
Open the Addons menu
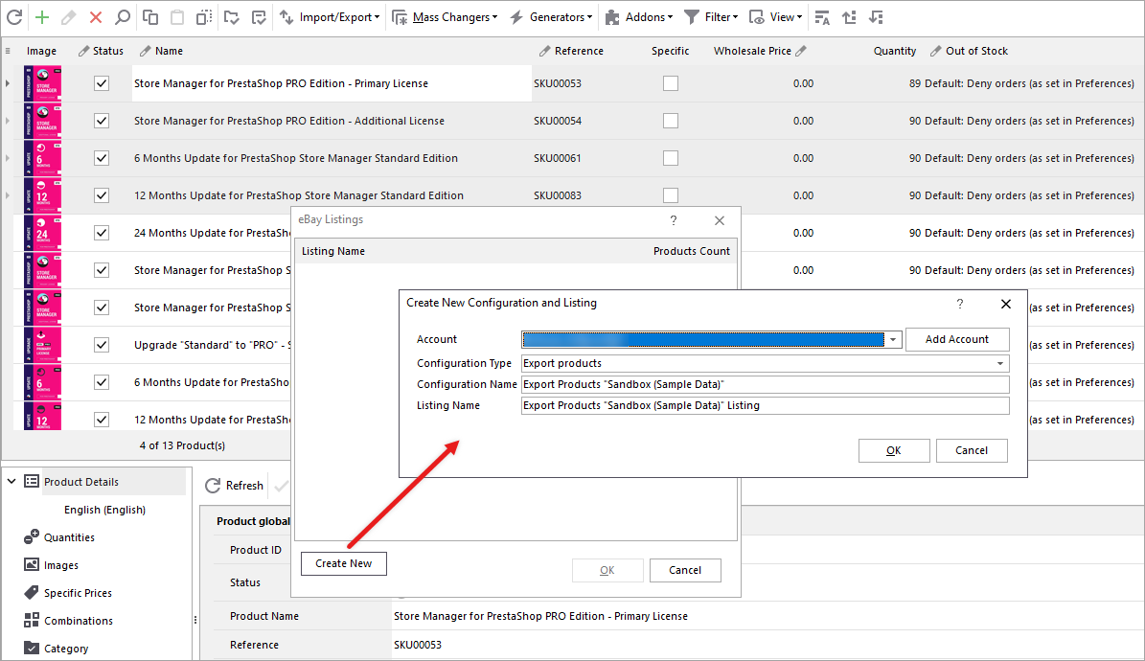pos(639,17)
